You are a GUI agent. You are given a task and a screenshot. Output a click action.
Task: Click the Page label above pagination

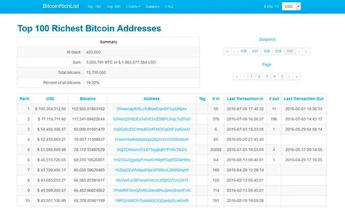267,64
